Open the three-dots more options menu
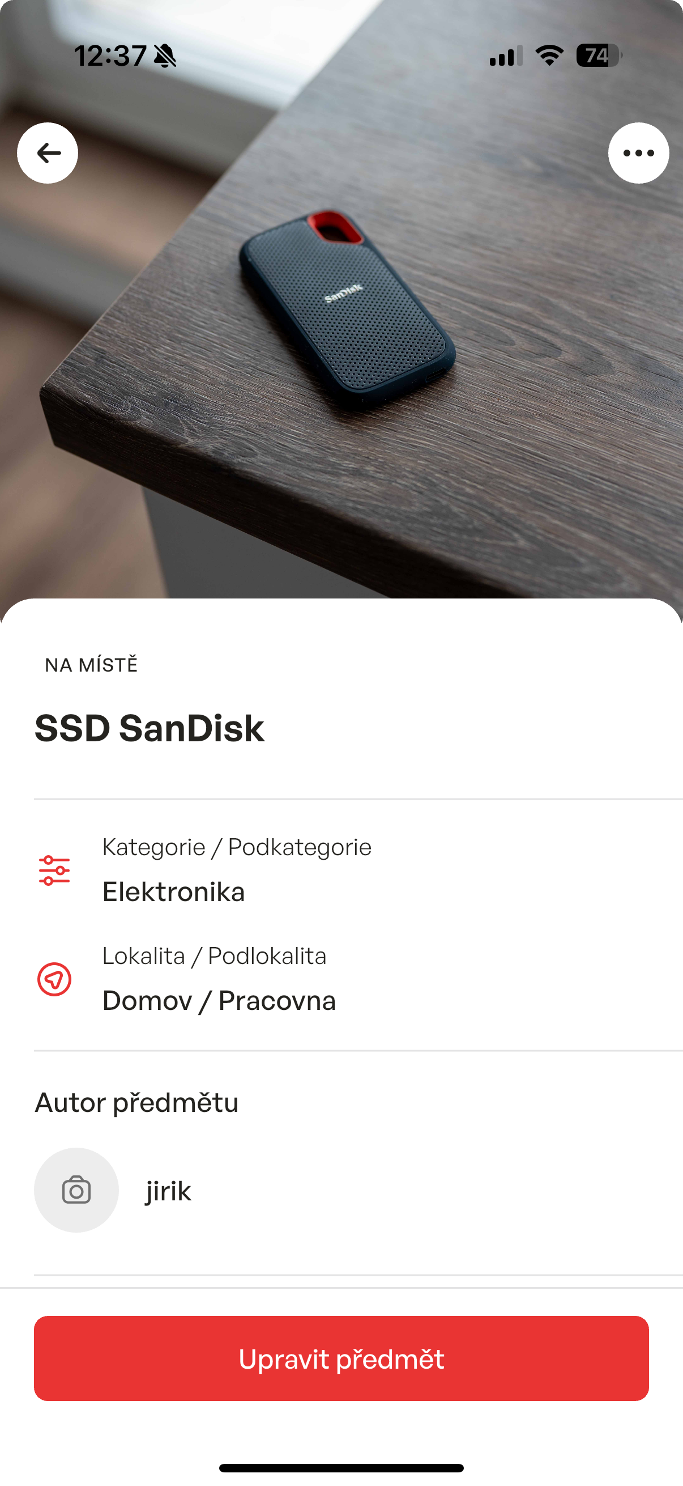Image resolution: width=683 pixels, height=1486 pixels. pyautogui.click(x=639, y=153)
